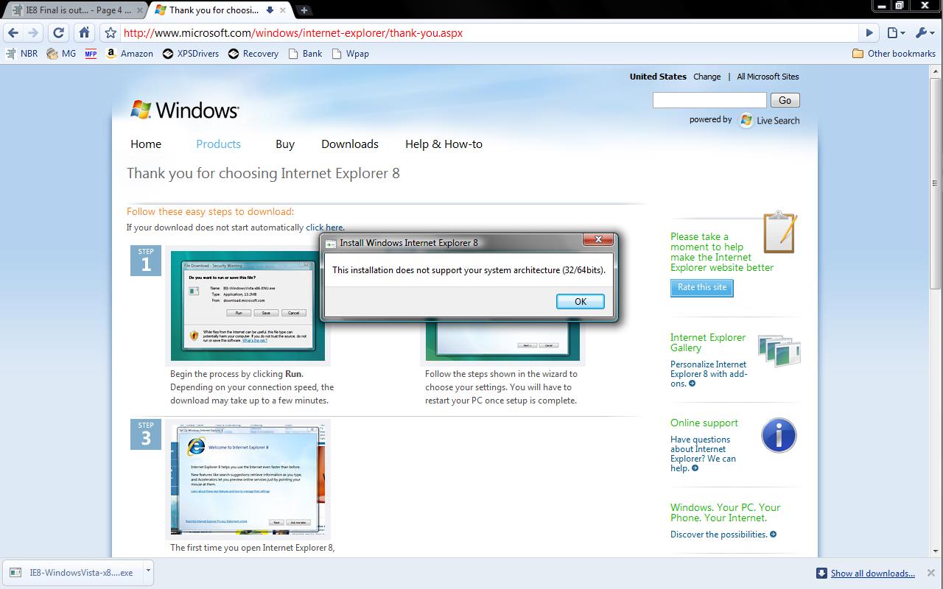Viewport: 943px width, 589px height.
Task: Open the Internet Explorer Gallery link
Action: [708, 342]
